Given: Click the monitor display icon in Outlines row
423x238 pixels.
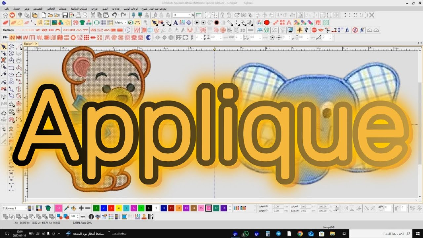Looking at the screenshot, I should click(x=290, y=30).
